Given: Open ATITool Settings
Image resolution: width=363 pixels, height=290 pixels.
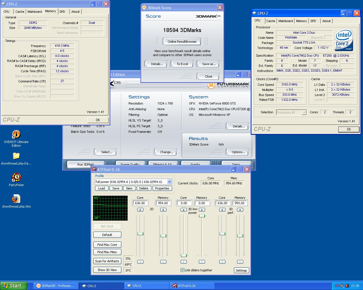Looking at the screenshot, I should (241, 270).
